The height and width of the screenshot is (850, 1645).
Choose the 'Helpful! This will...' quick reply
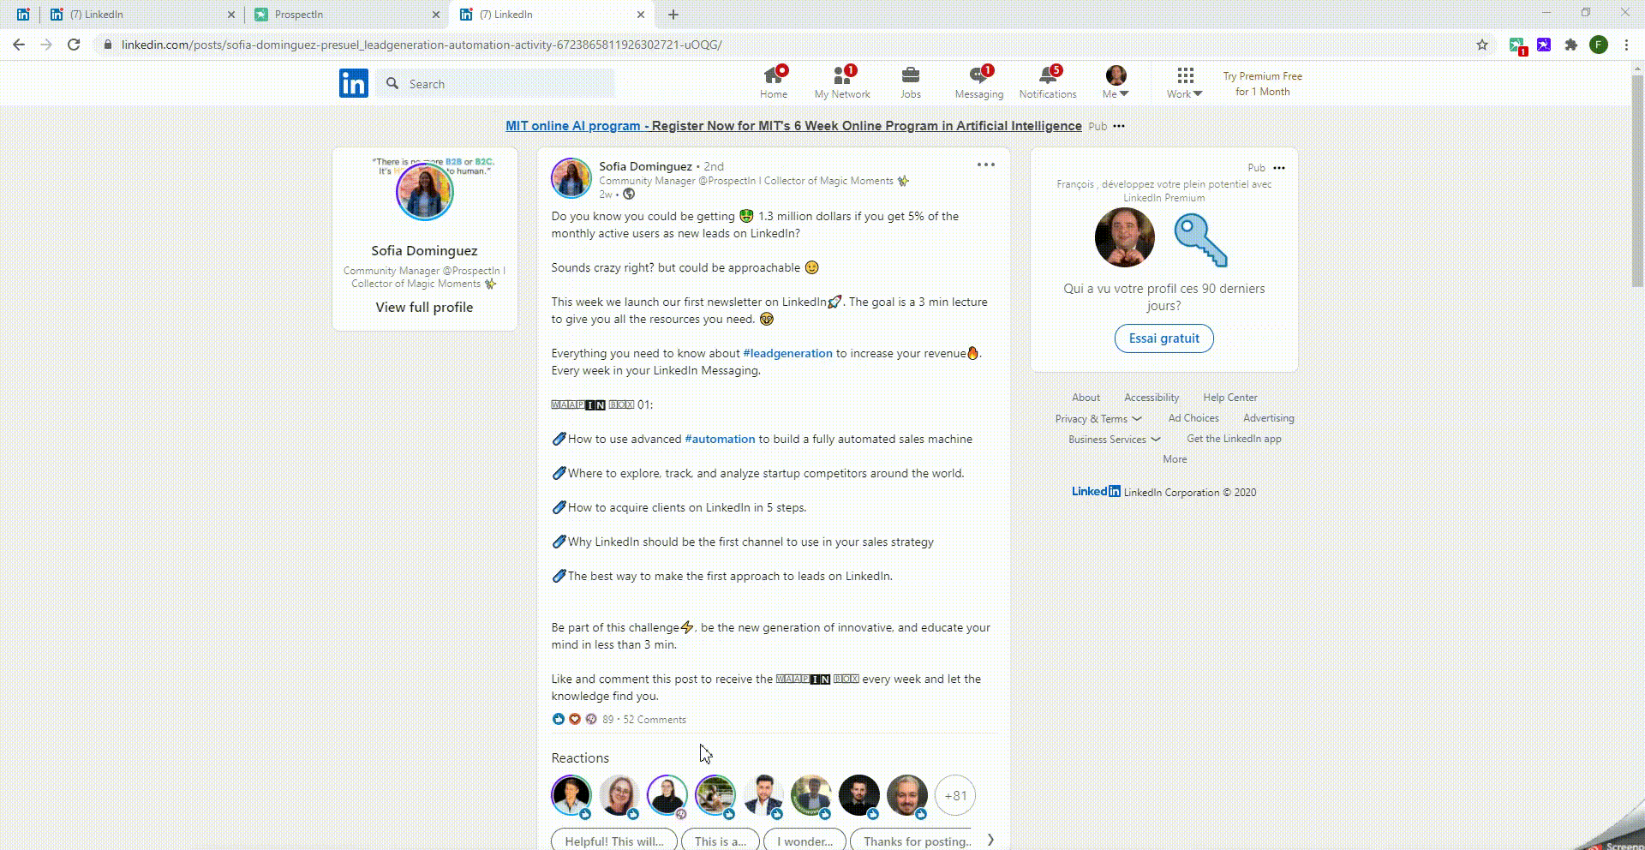[614, 841]
